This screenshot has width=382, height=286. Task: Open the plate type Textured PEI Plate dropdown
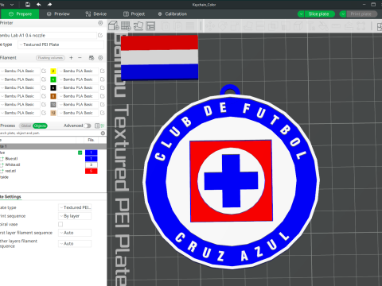pos(60,44)
